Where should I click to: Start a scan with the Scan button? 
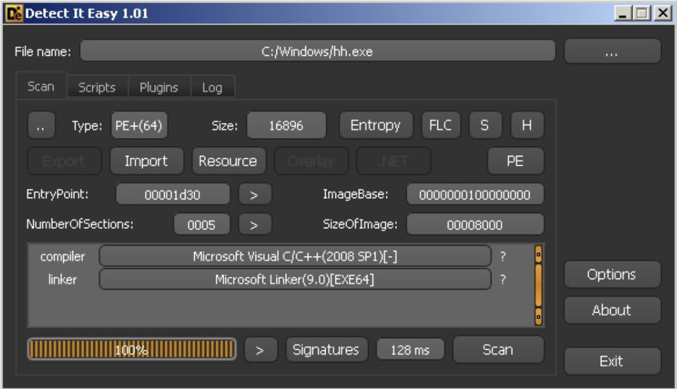click(498, 350)
